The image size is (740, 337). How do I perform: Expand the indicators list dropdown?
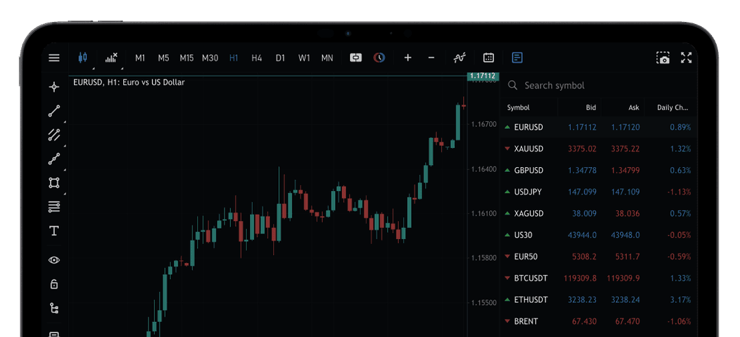click(x=111, y=58)
